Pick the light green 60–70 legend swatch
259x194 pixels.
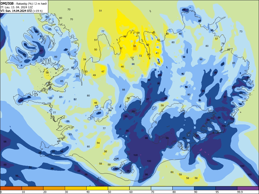coord(140,188)
